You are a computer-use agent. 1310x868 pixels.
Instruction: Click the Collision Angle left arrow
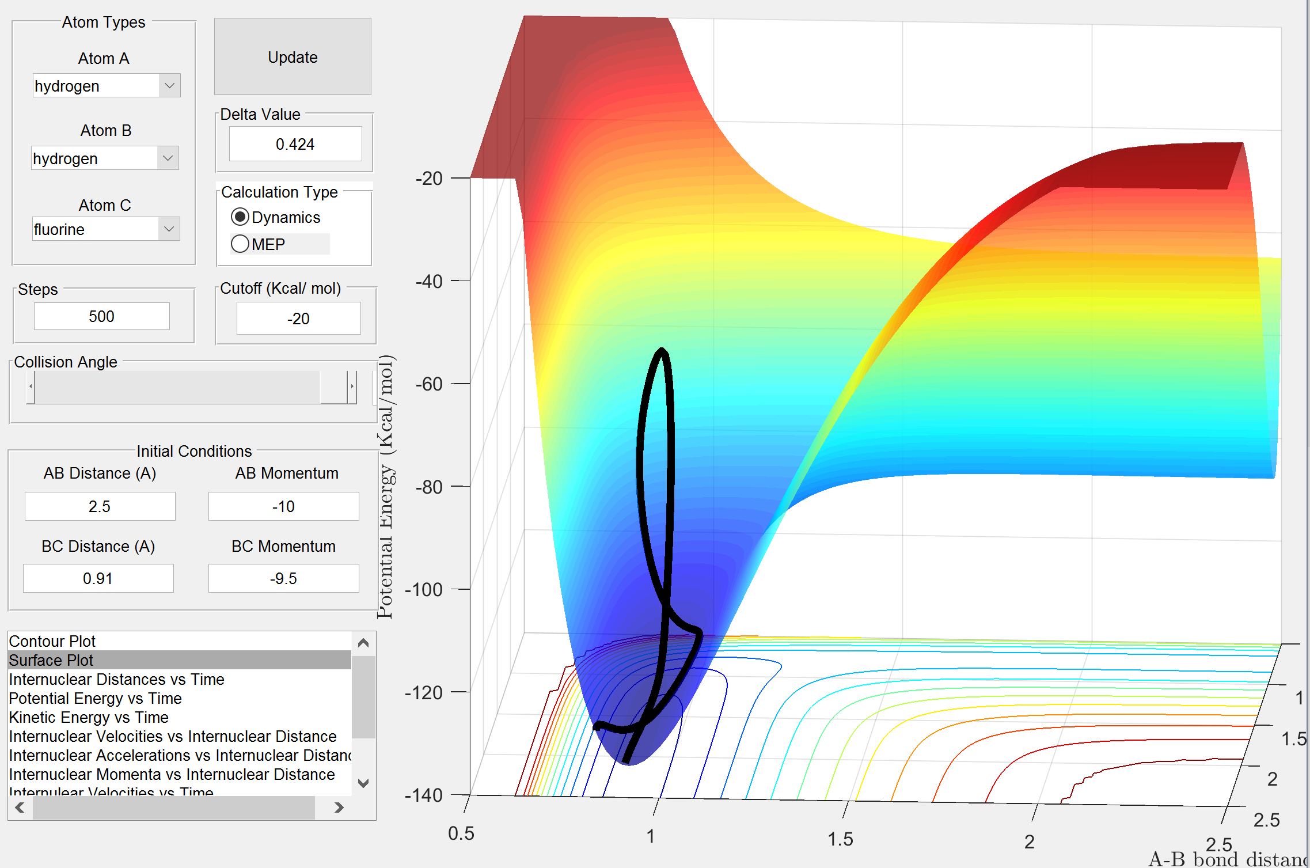[x=31, y=386]
